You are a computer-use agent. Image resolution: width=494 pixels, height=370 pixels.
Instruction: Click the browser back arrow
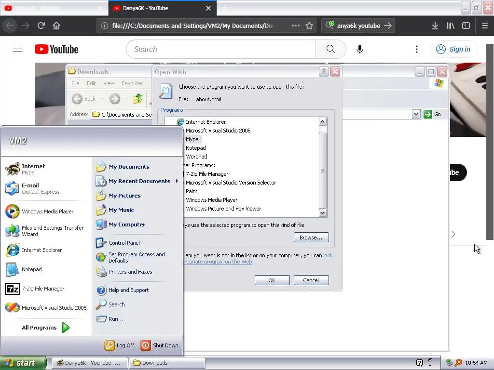[x=10, y=26]
